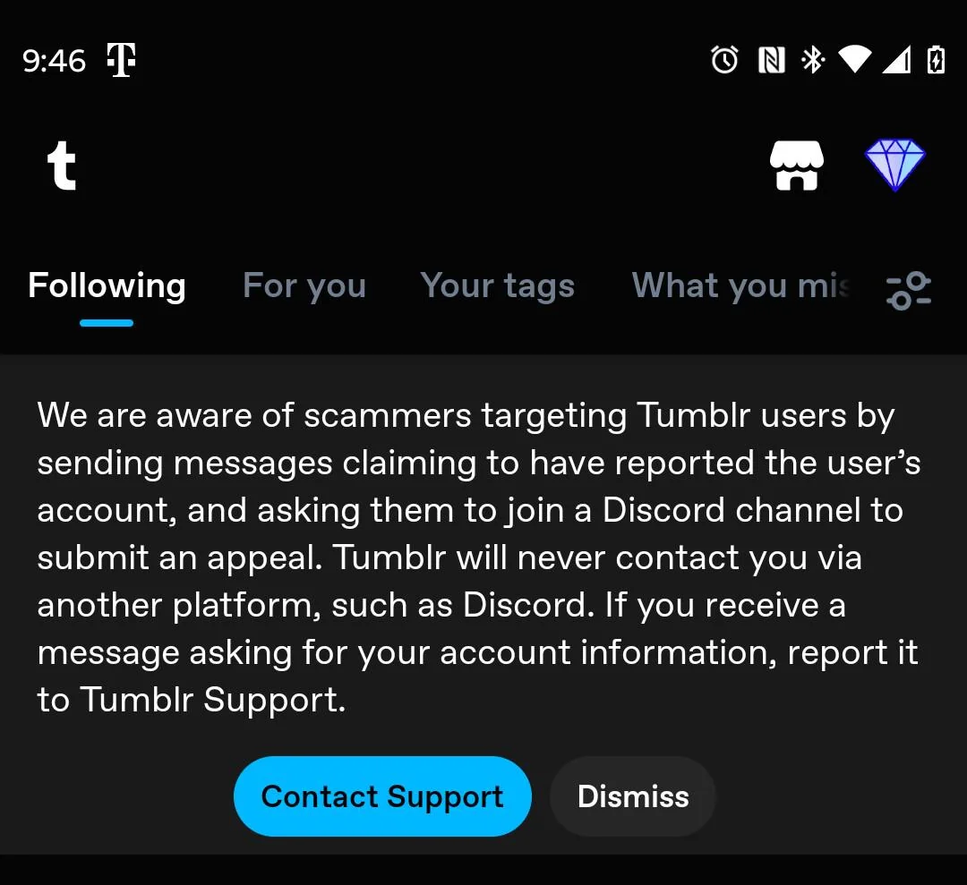Screen dimensions: 967x885
Task: Tap the scam warning message text
Action: click(479, 557)
